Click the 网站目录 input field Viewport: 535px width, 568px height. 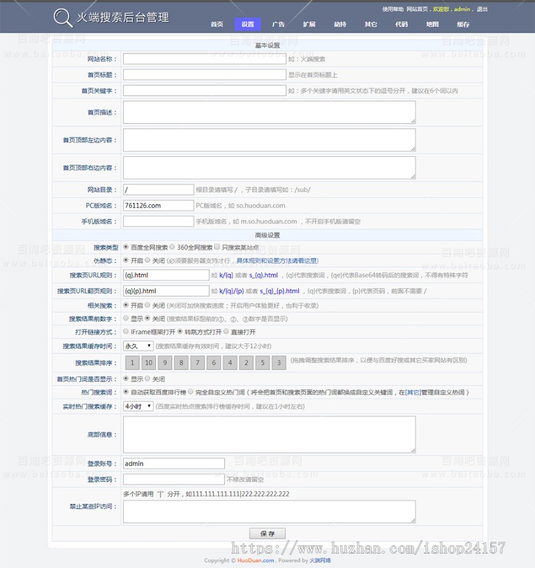pos(159,190)
